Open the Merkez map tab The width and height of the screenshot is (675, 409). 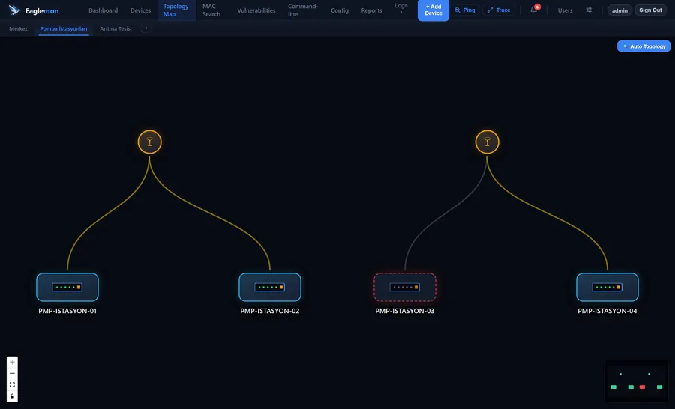tap(19, 28)
